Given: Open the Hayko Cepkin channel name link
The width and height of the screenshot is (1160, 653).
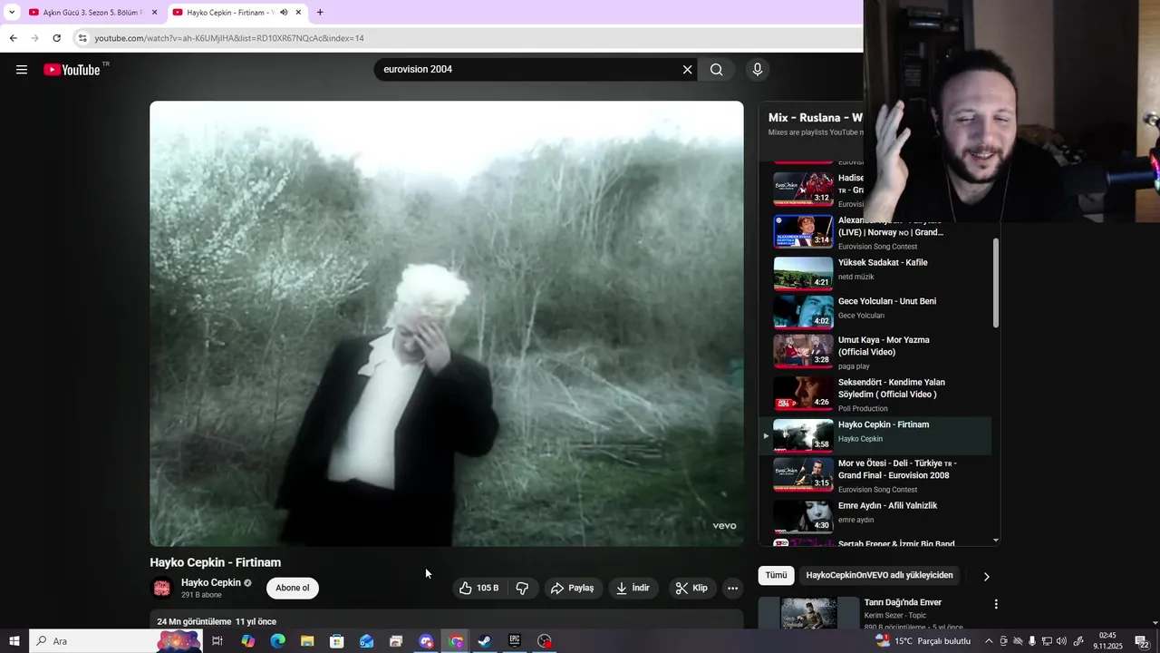Looking at the screenshot, I should click(x=211, y=582).
